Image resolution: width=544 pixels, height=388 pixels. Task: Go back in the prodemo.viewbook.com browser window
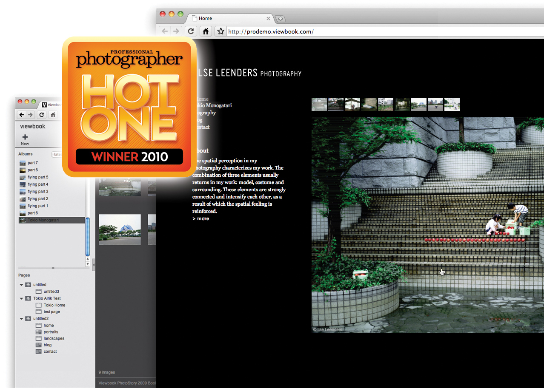tap(165, 31)
